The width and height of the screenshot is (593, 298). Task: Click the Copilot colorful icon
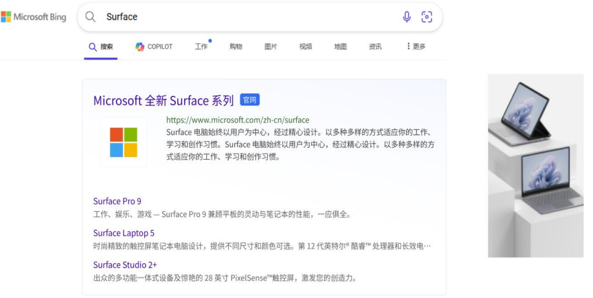(x=140, y=47)
